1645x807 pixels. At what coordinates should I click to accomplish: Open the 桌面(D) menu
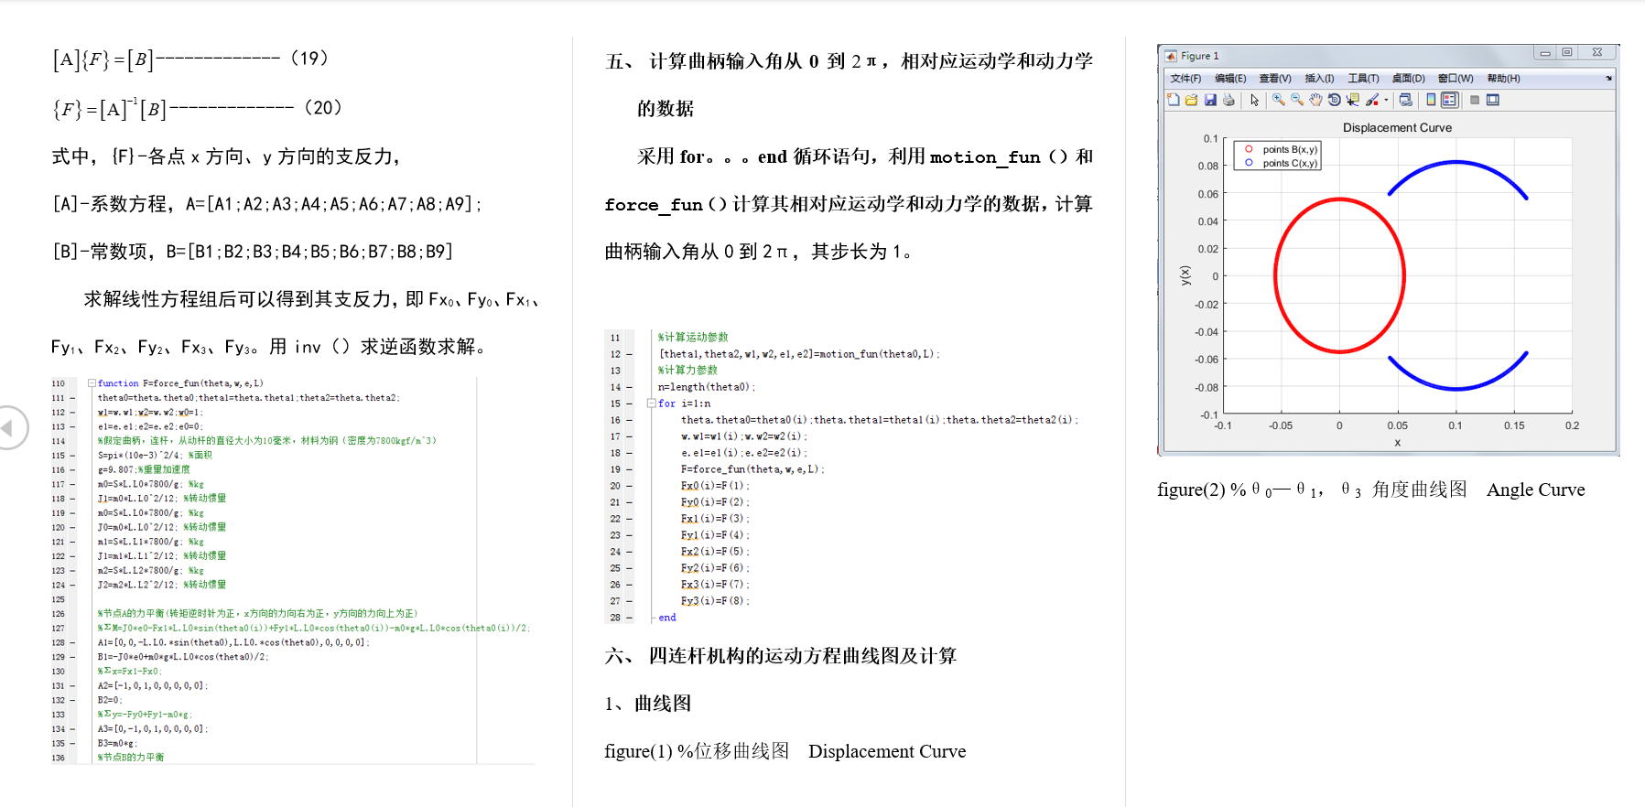point(1409,79)
